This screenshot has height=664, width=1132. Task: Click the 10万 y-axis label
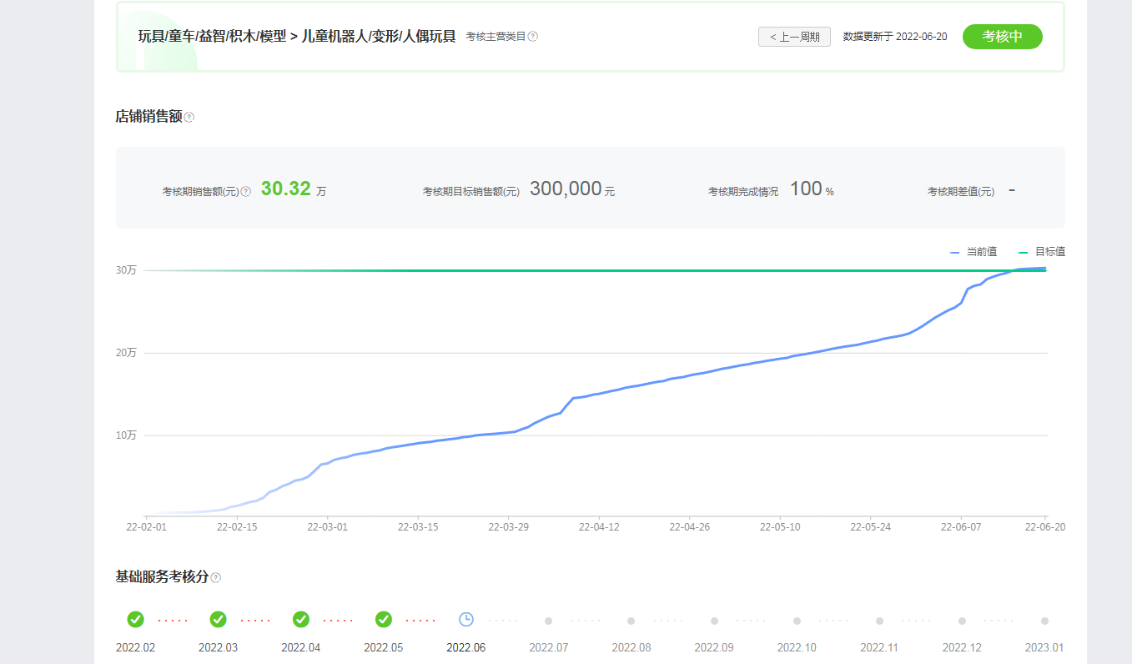pos(126,435)
